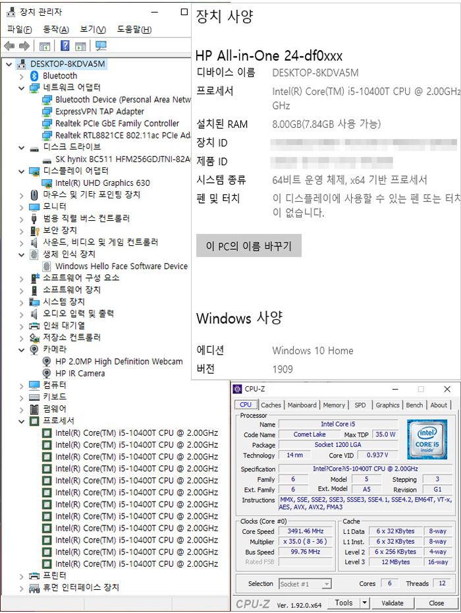Click the blue Help question mark icon
This screenshot has height=613, width=461.
click(65, 46)
